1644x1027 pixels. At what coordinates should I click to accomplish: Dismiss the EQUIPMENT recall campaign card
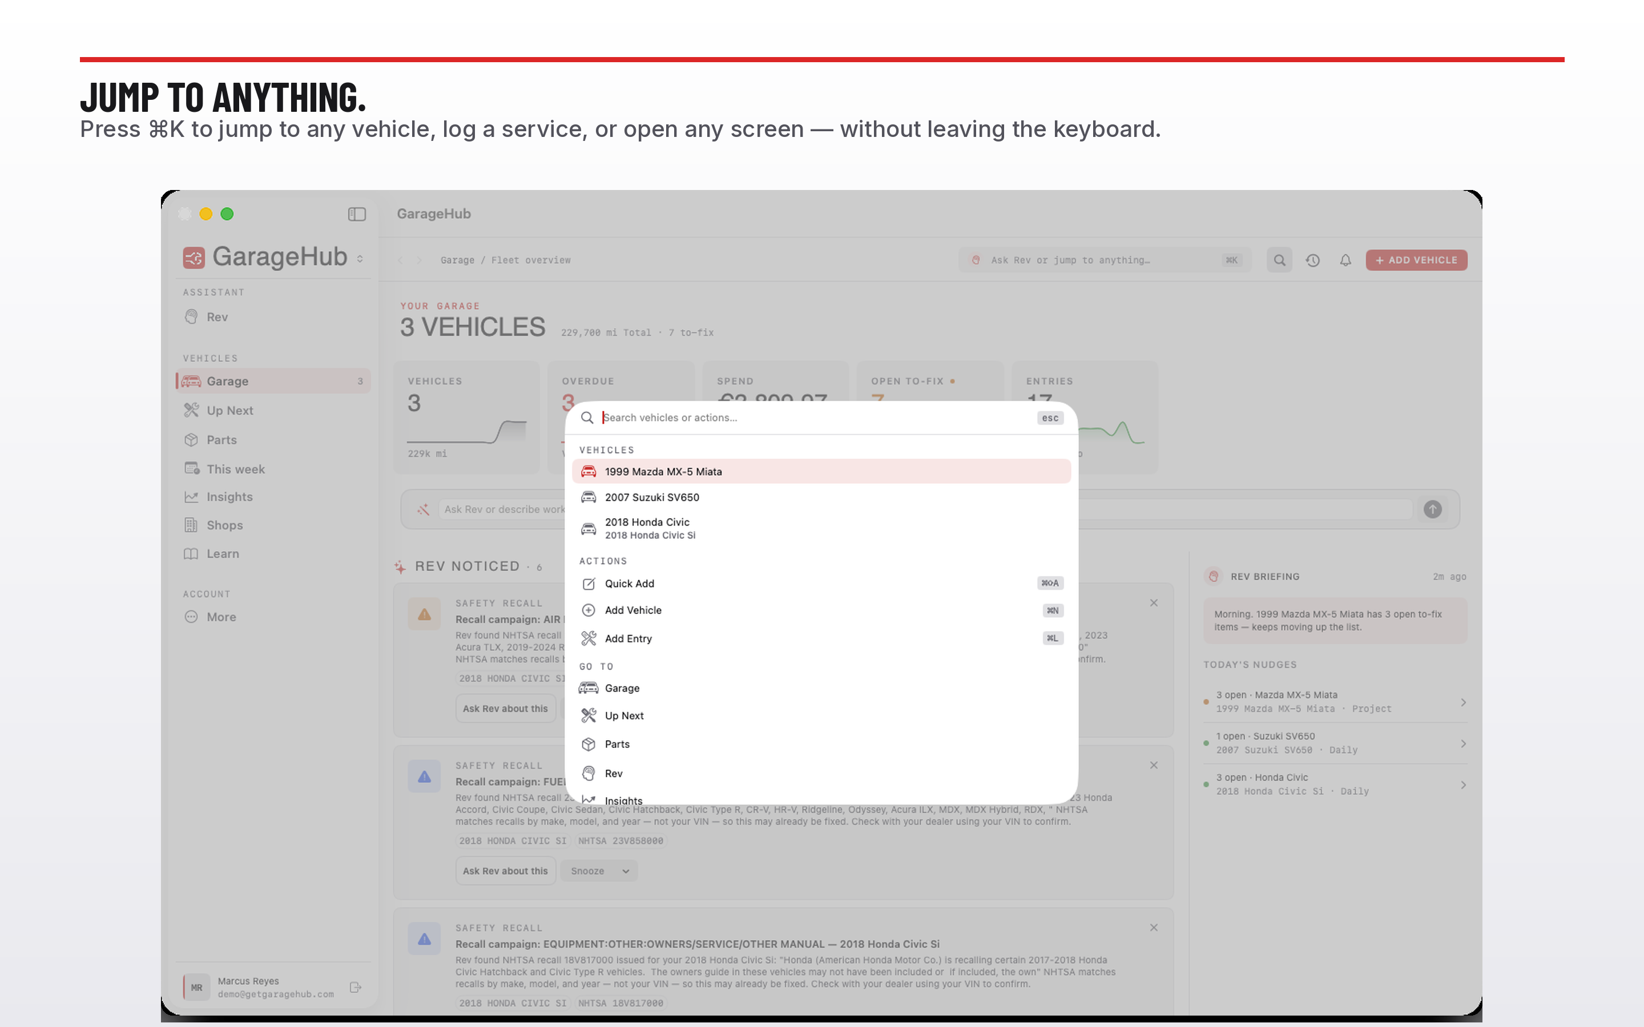[x=1154, y=928]
